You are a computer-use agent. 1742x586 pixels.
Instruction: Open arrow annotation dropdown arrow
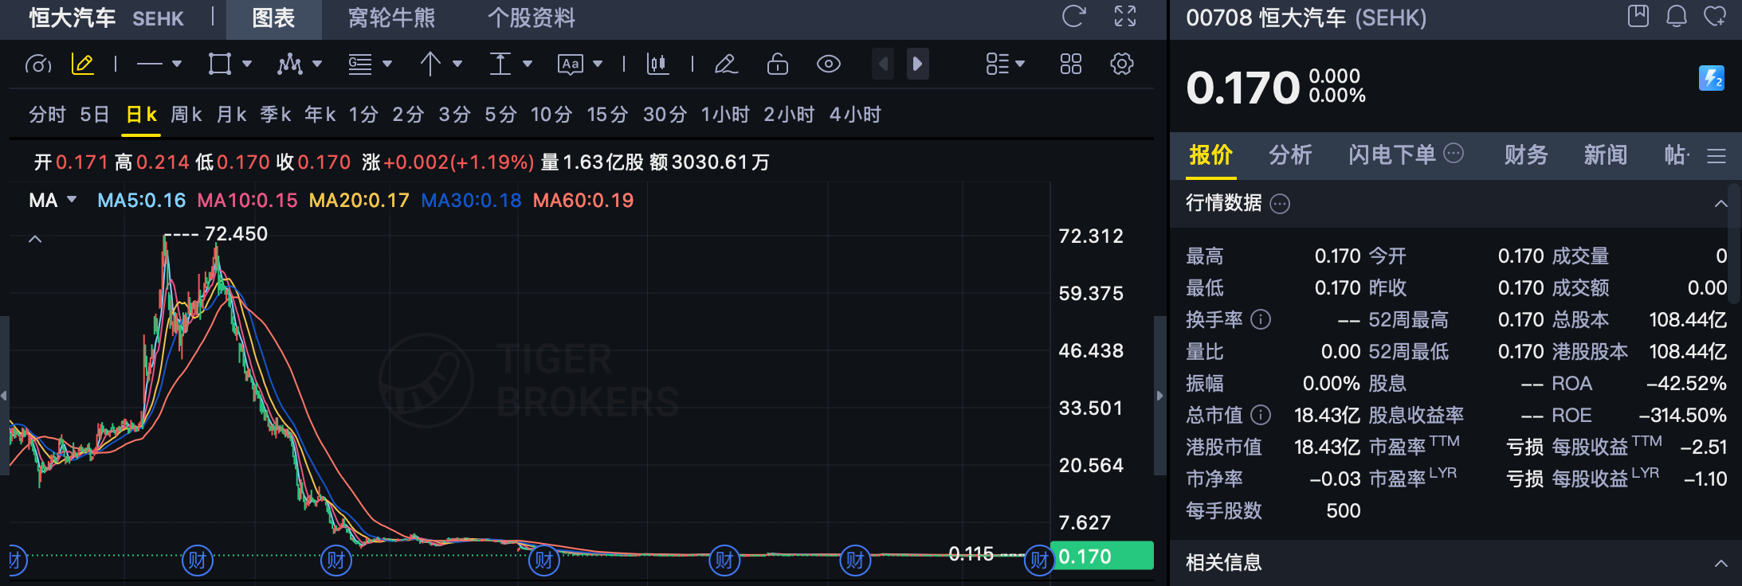pyautogui.click(x=457, y=64)
